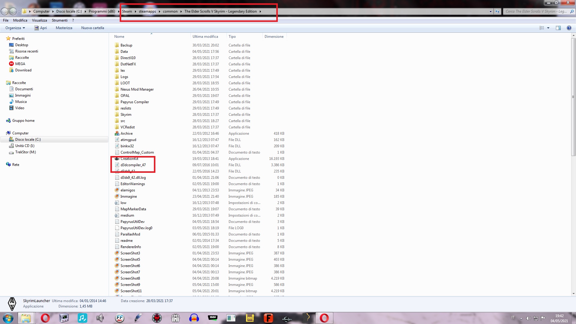576x324 pixels.
Task: Toggle the preview pane icon
Action: coord(558,28)
